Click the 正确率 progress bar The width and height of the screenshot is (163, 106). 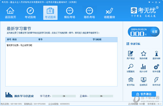tap(101, 96)
